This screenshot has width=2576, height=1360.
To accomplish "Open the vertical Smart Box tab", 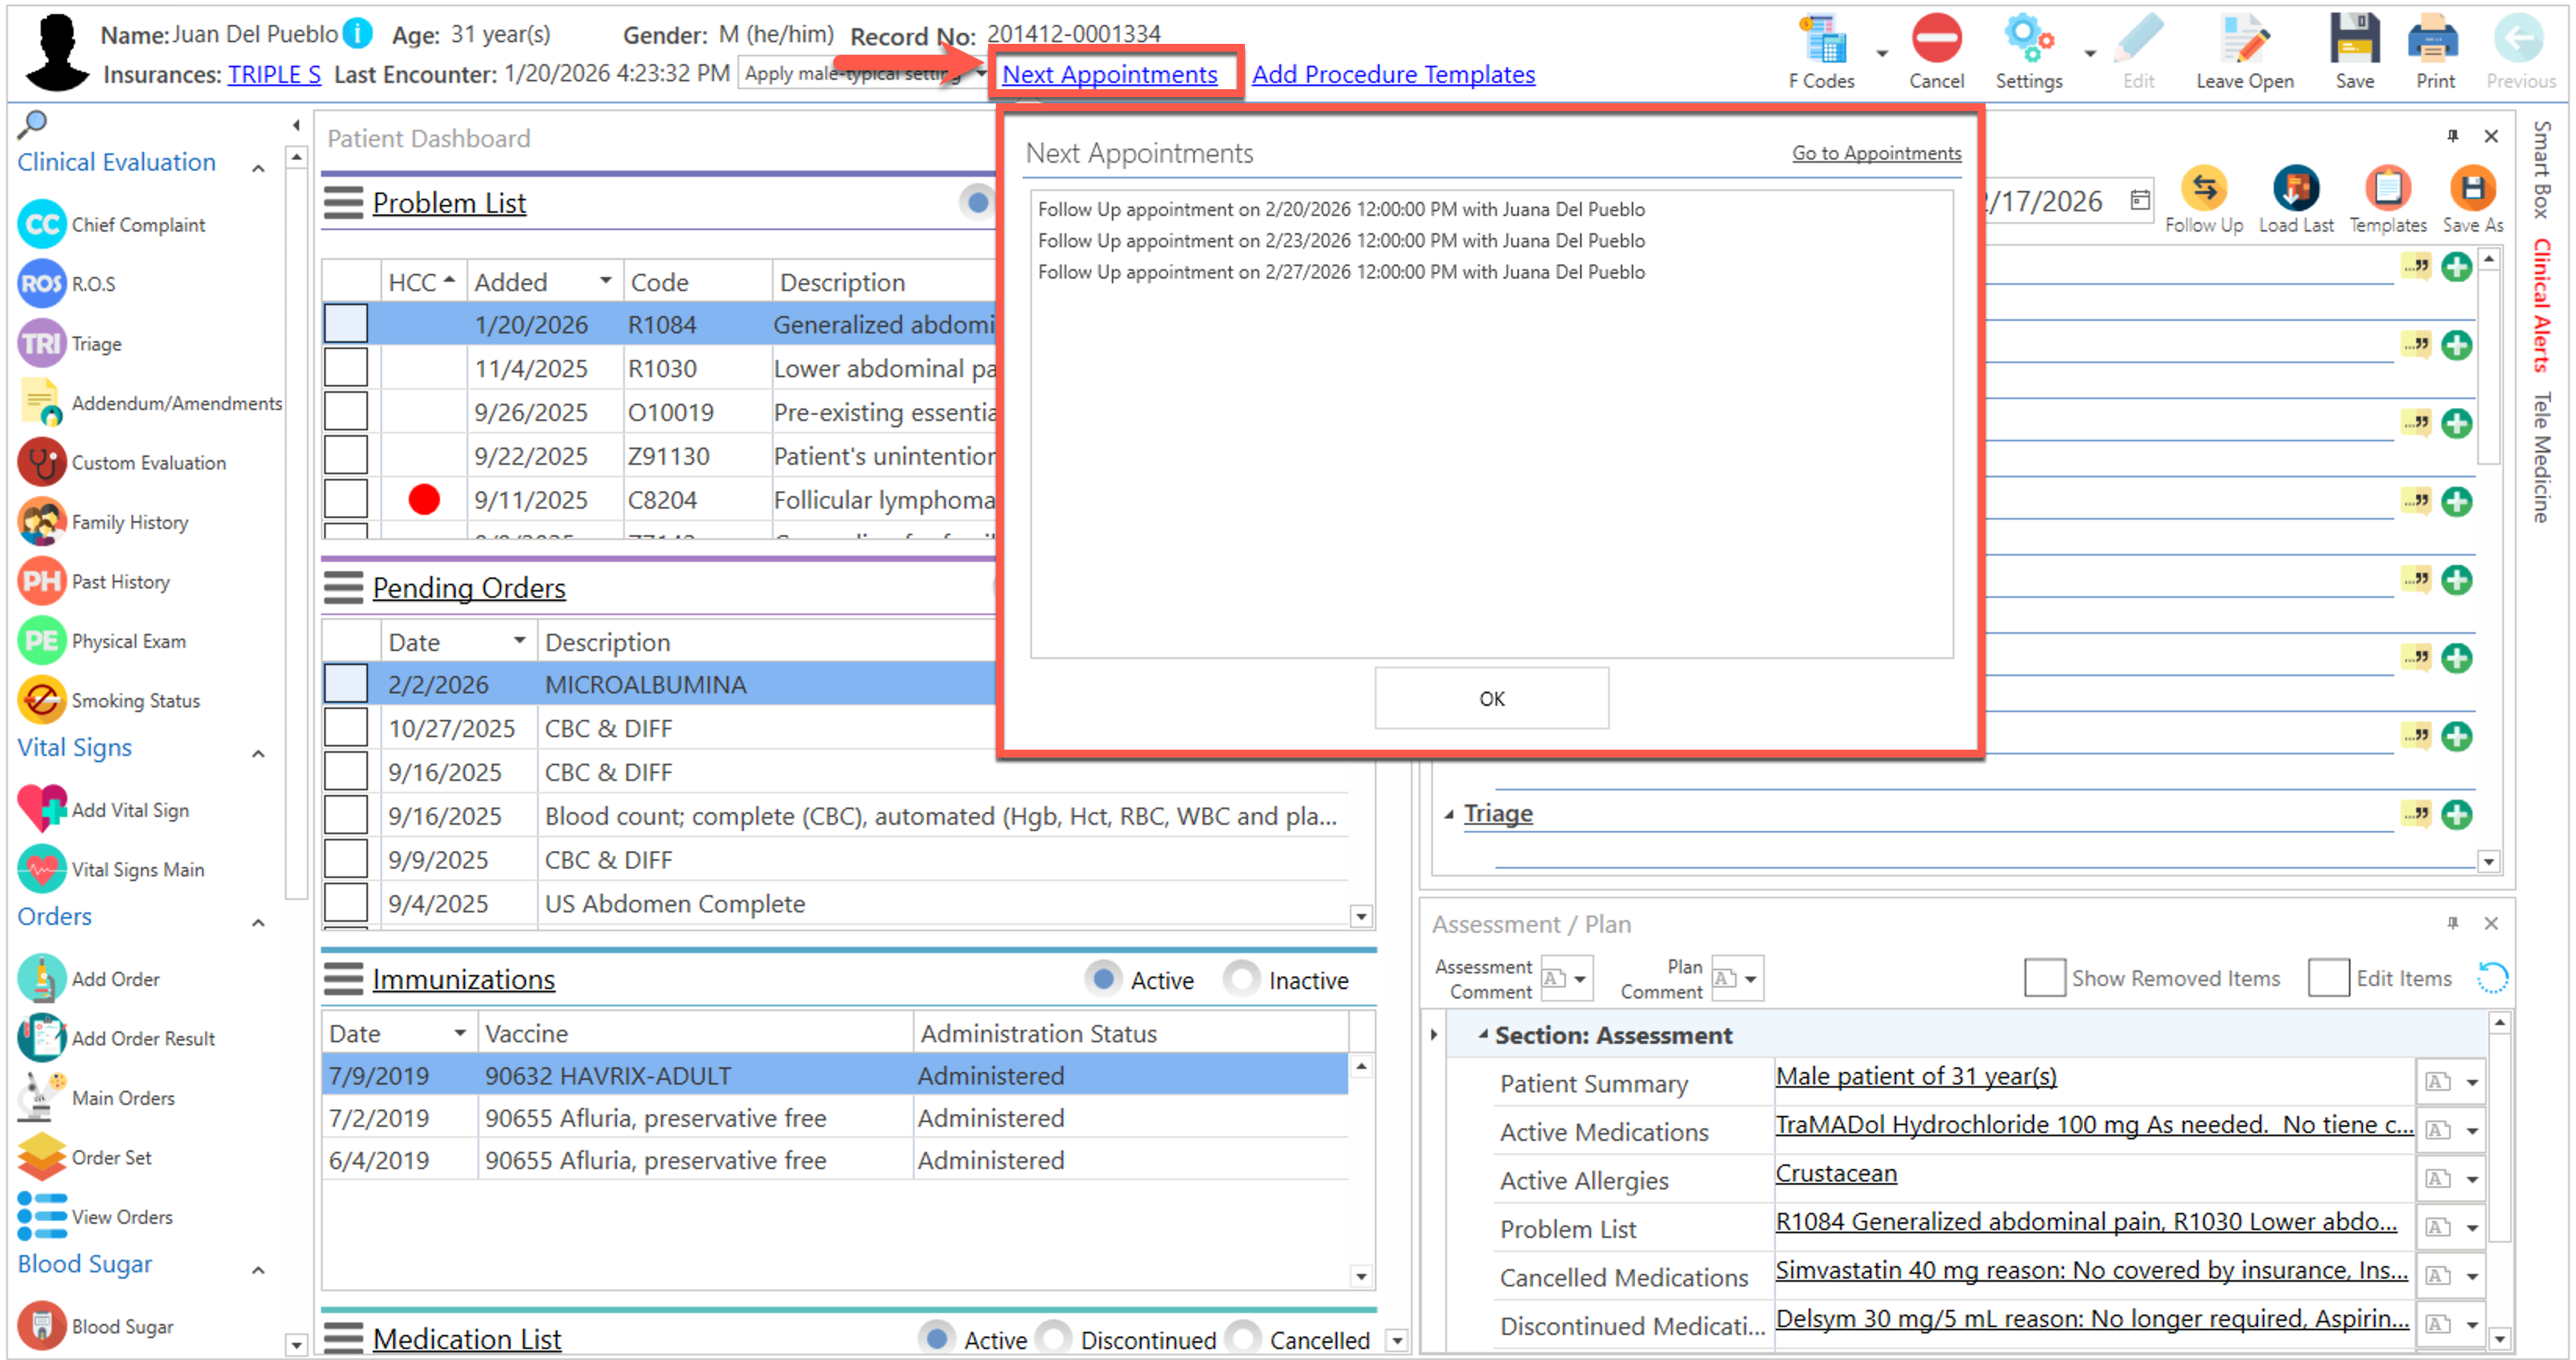I will tap(2542, 170).
